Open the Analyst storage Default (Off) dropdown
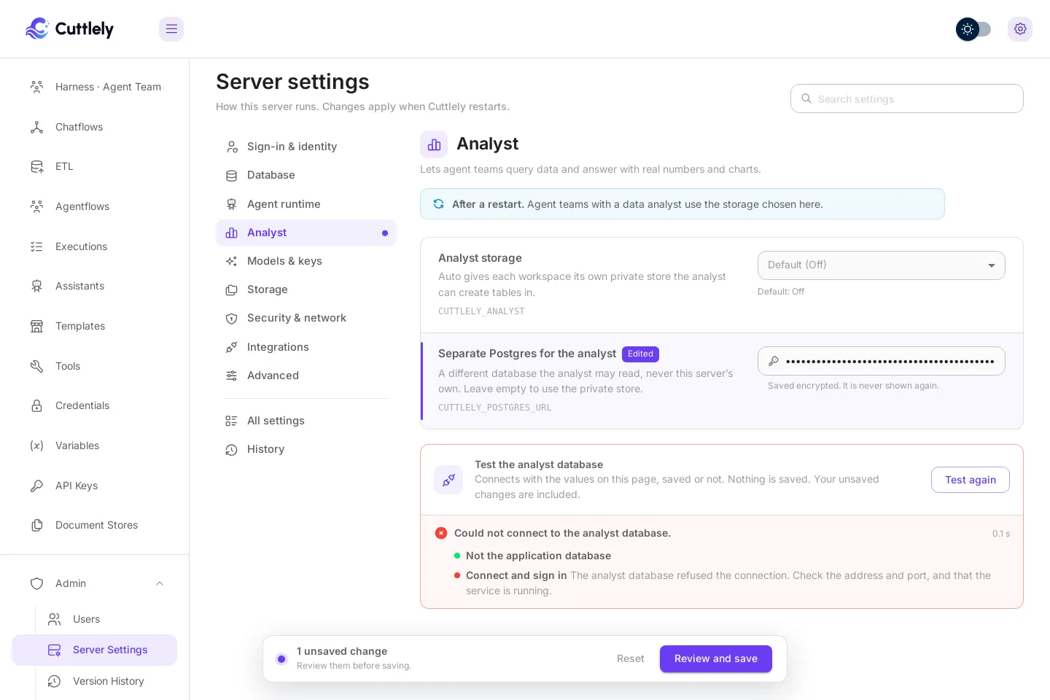1050x700 pixels. pyautogui.click(x=882, y=265)
